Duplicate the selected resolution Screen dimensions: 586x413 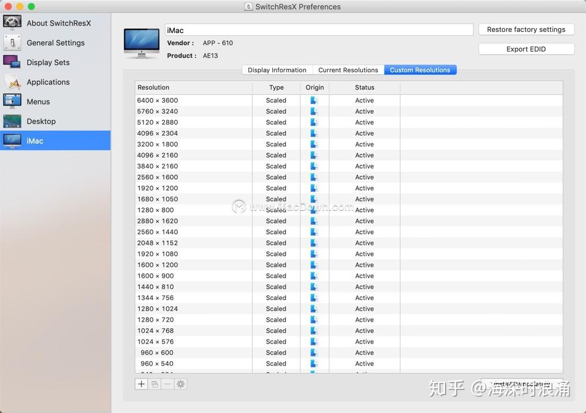point(154,383)
